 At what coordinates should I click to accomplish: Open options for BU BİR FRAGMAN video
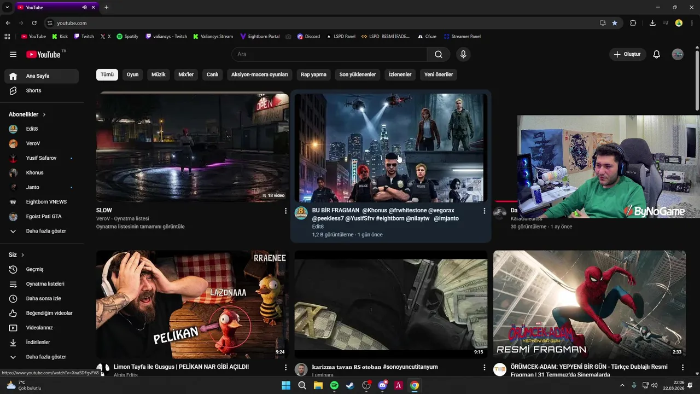(484, 211)
